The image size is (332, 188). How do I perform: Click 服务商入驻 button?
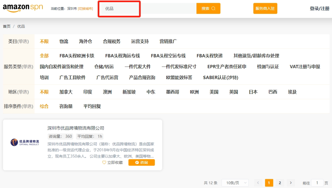pyautogui.click(x=265, y=9)
